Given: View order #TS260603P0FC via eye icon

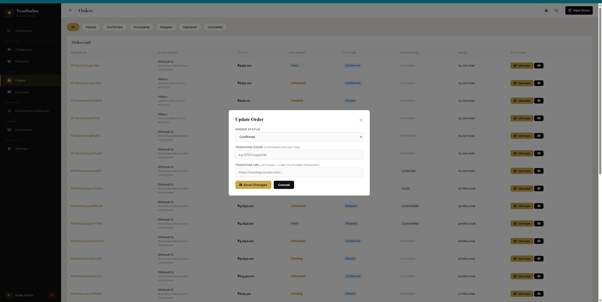Looking at the screenshot, I should click(x=539, y=136).
